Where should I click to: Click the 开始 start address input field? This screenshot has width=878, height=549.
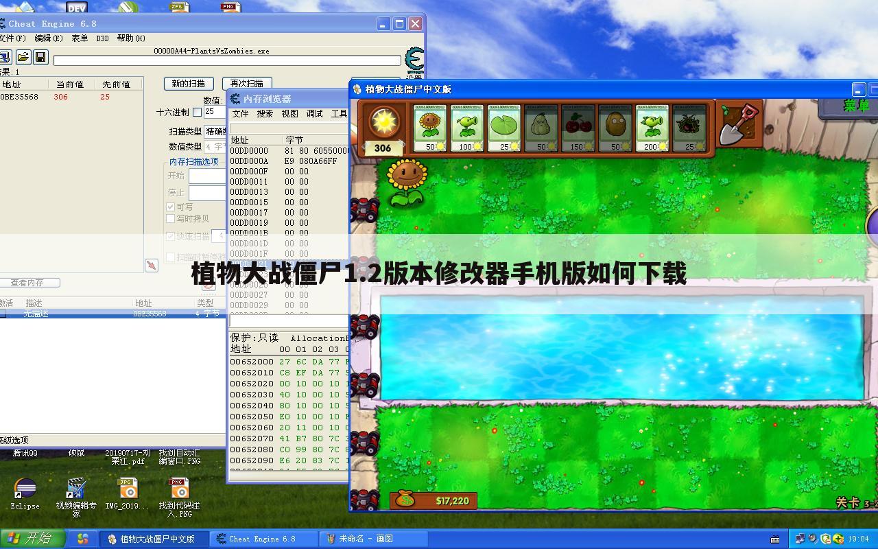point(207,176)
